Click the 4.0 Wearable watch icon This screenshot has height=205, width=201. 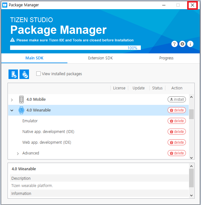click(21, 110)
